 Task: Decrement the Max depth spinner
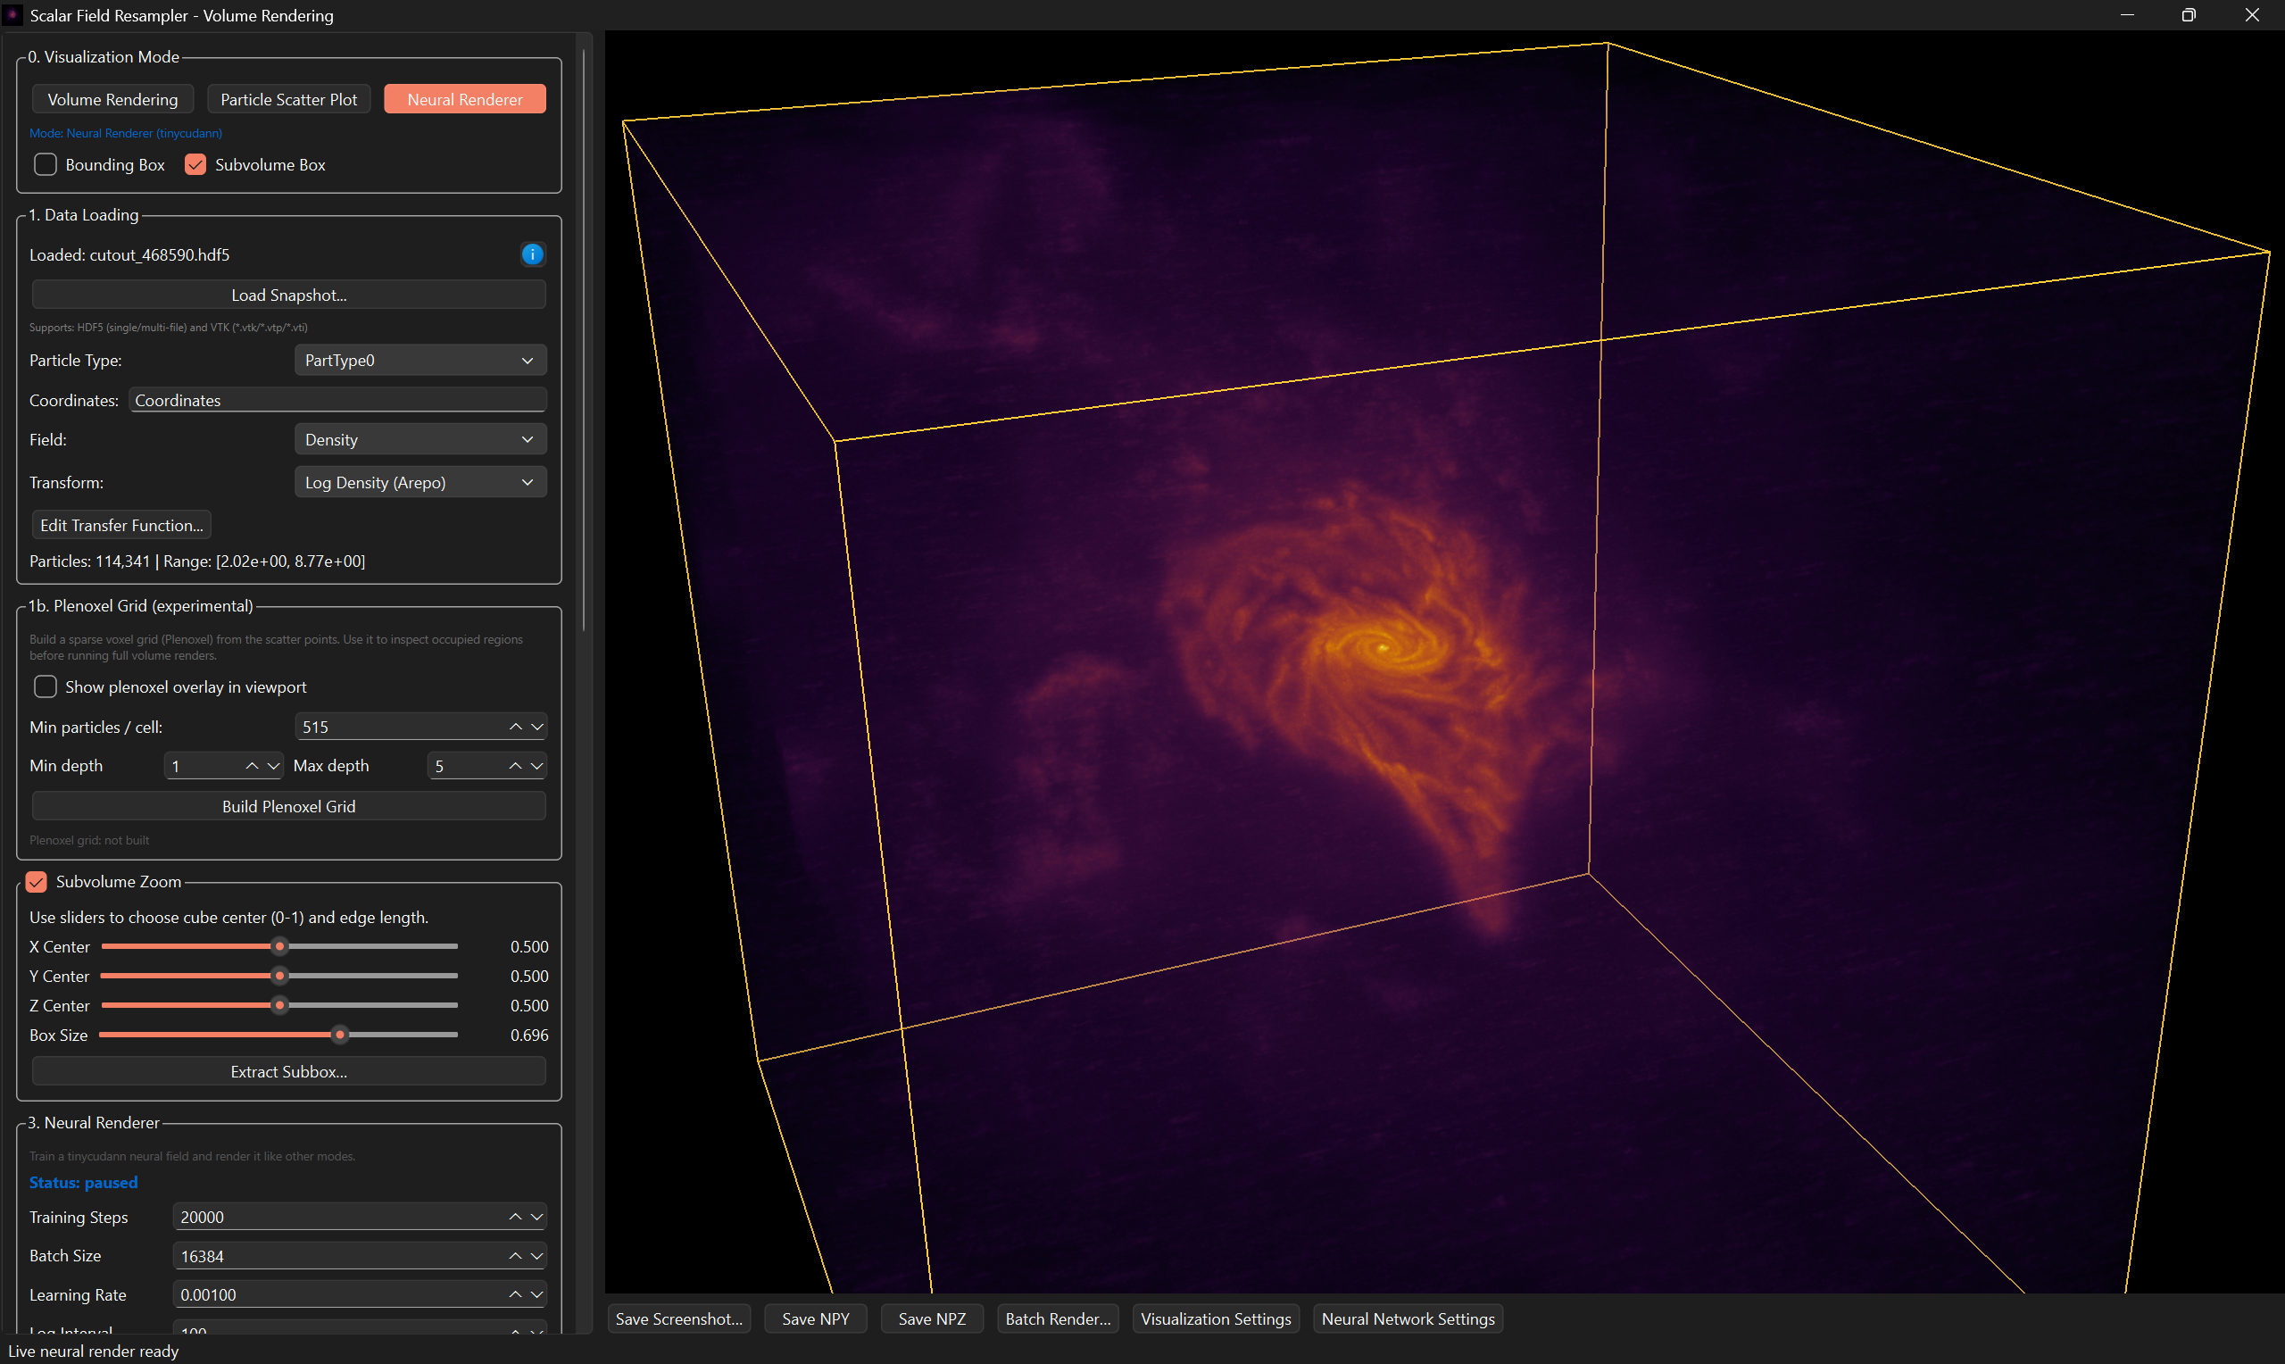coord(537,766)
